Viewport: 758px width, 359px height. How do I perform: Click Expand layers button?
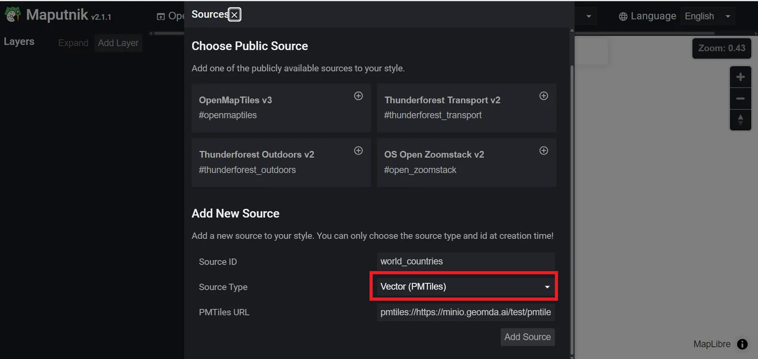pyautogui.click(x=73, y=43)
